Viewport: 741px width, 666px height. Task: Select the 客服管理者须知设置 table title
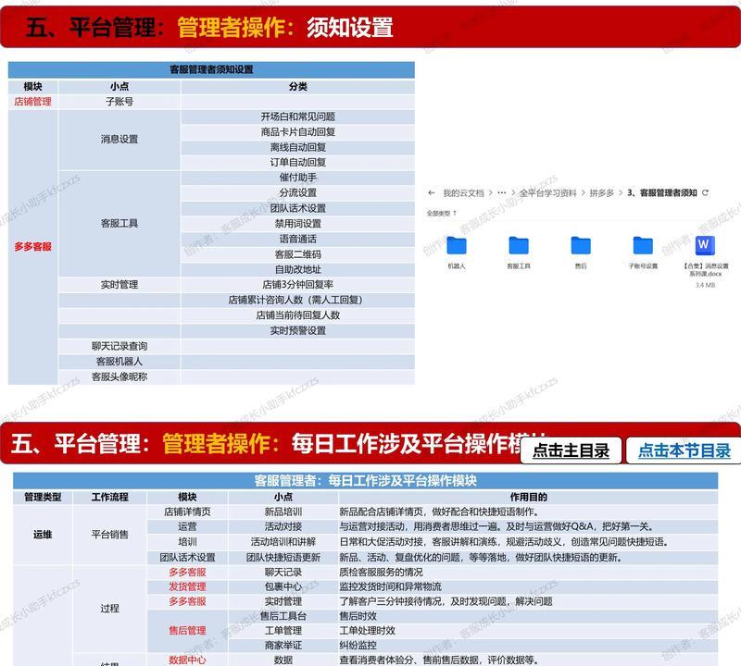[211, 69]
